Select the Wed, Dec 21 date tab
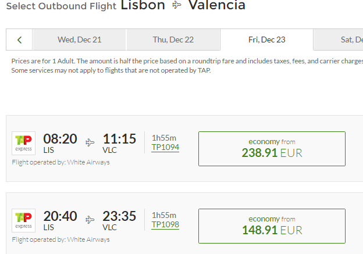This screenshot has width=363, height=254. pos(80,40)
